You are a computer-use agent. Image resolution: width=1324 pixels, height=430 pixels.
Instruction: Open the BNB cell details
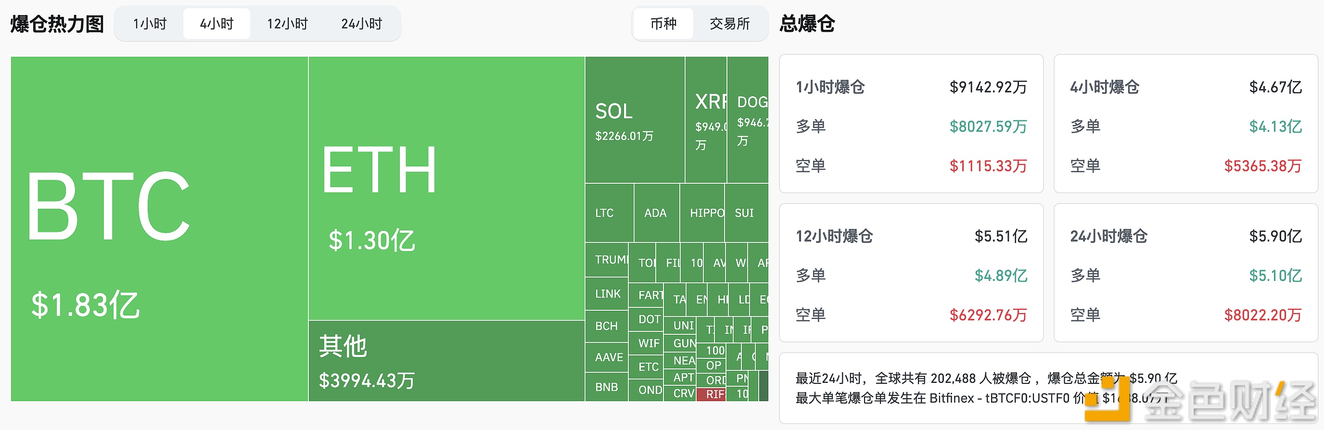point(607,387)
